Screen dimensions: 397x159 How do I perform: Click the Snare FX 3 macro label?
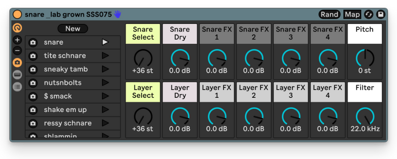click(291, 33)
